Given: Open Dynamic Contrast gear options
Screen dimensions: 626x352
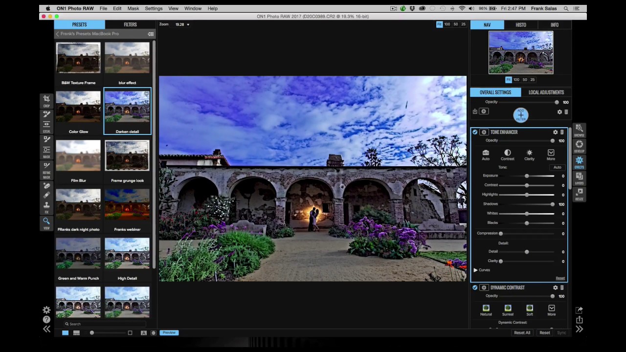Looking at the screenshot, I should [555, 287].
